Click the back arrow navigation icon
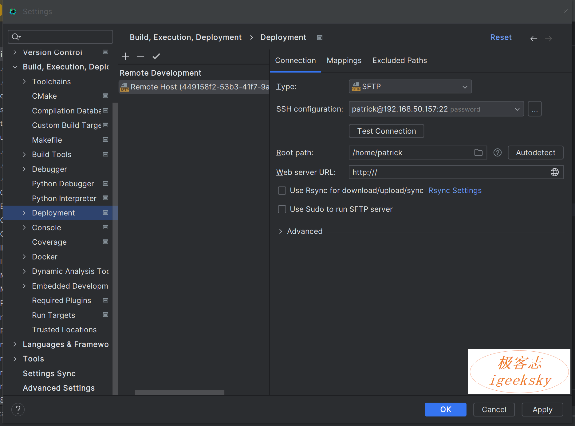 [534, 38]
